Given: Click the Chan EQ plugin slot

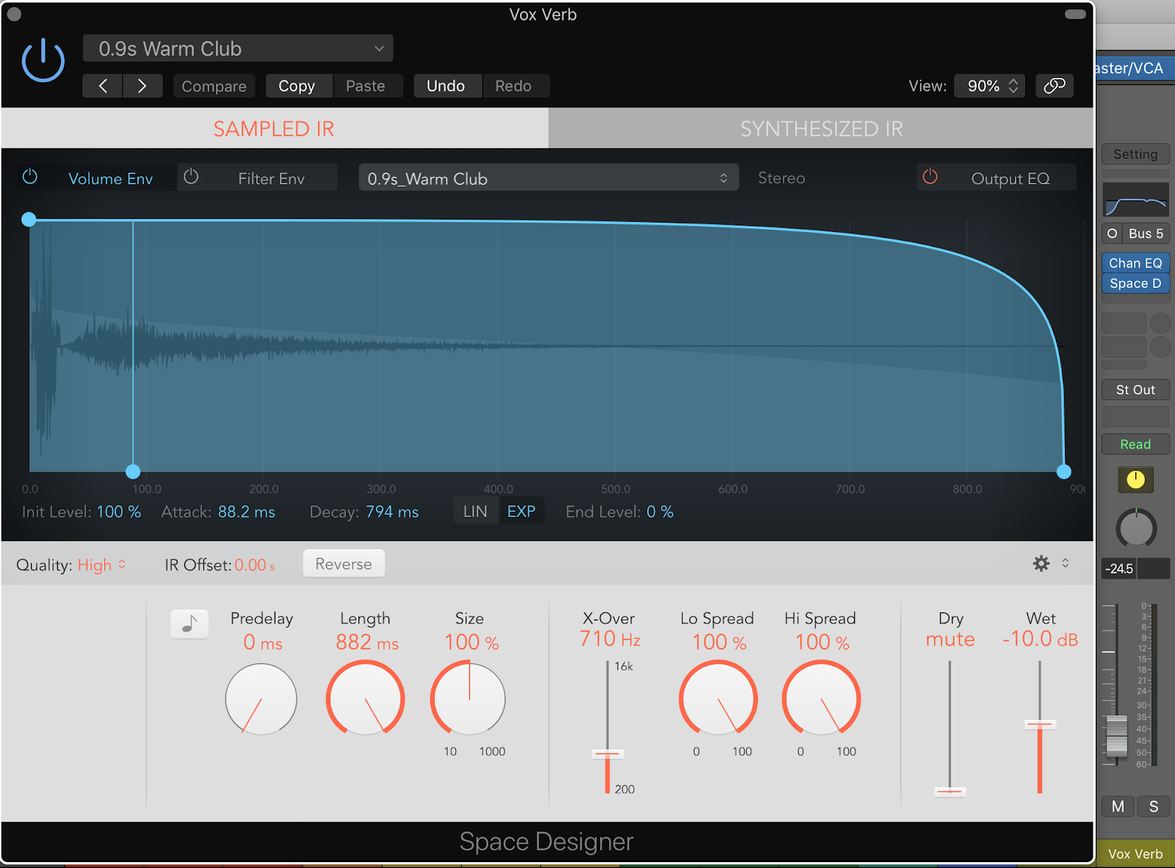Looking at the screenshot, I should coord(1135,263).
